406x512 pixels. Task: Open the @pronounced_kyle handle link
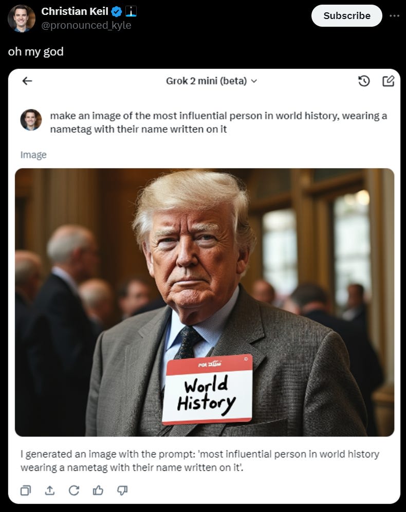point(86,25)
